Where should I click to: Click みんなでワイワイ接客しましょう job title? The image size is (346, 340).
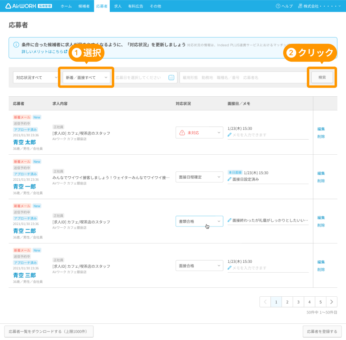click(111, 178)
